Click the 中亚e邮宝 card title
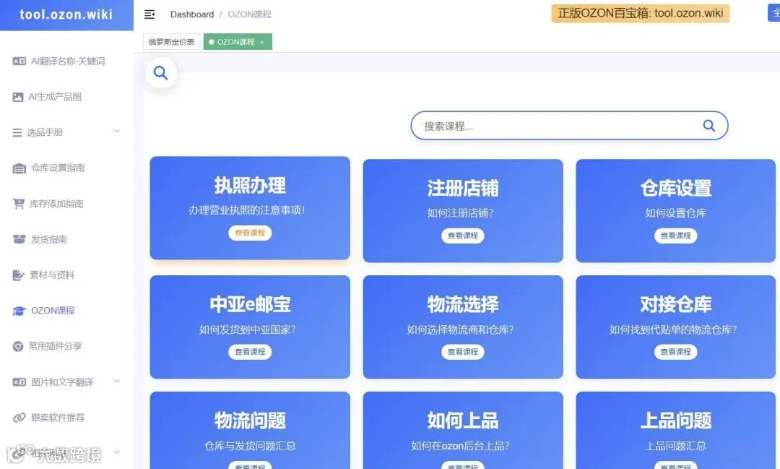The image size is (780, 469). pos(250,304)
